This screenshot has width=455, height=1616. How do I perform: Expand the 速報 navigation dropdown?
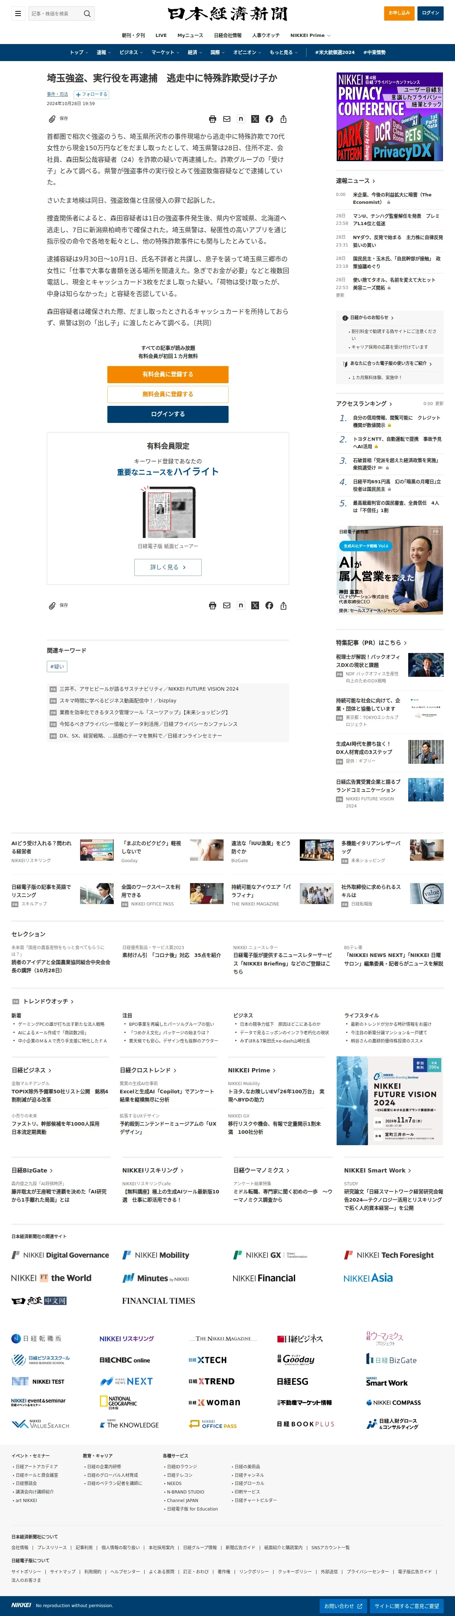coord(103,52)
